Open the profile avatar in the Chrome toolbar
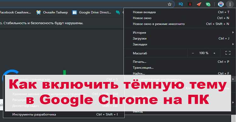 221,4
